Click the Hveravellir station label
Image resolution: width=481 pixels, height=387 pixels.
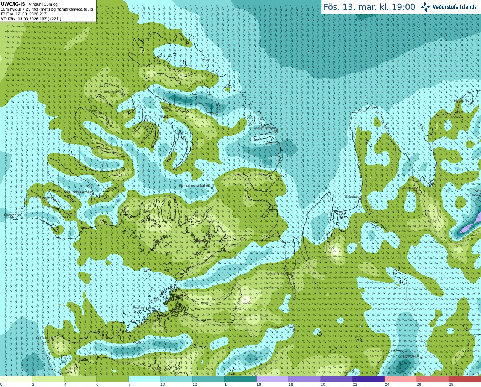(413, 355)
